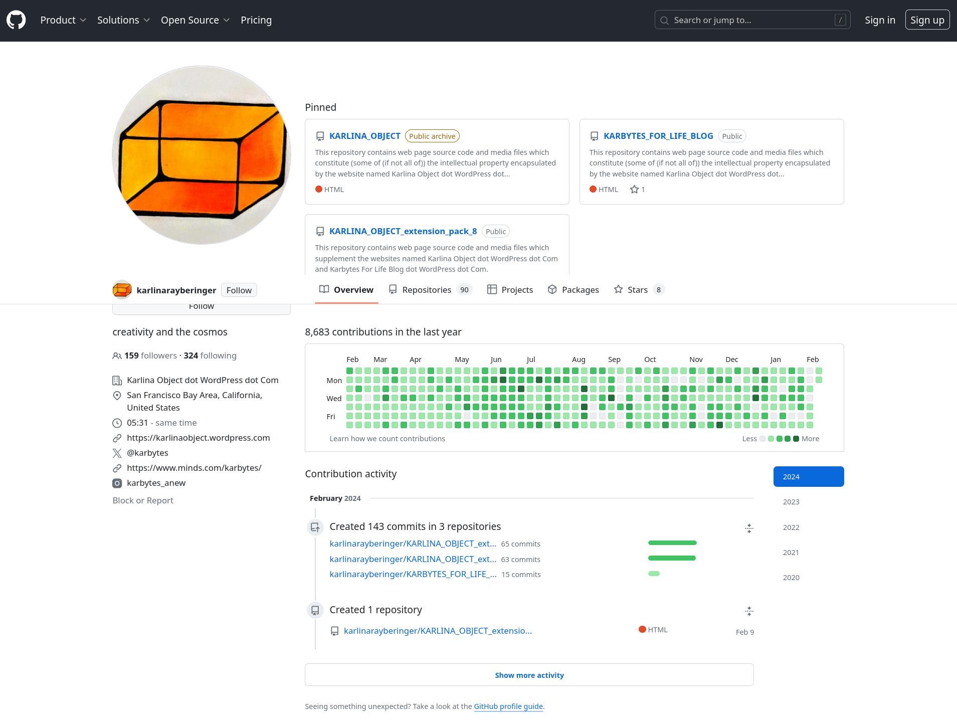Click the X logo icon beside @karbytes
Screen dimensions: 957x721
(117, 453)
